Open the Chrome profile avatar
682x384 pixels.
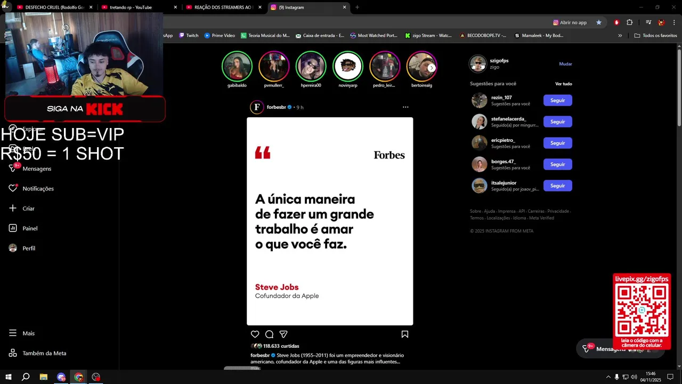661,22
